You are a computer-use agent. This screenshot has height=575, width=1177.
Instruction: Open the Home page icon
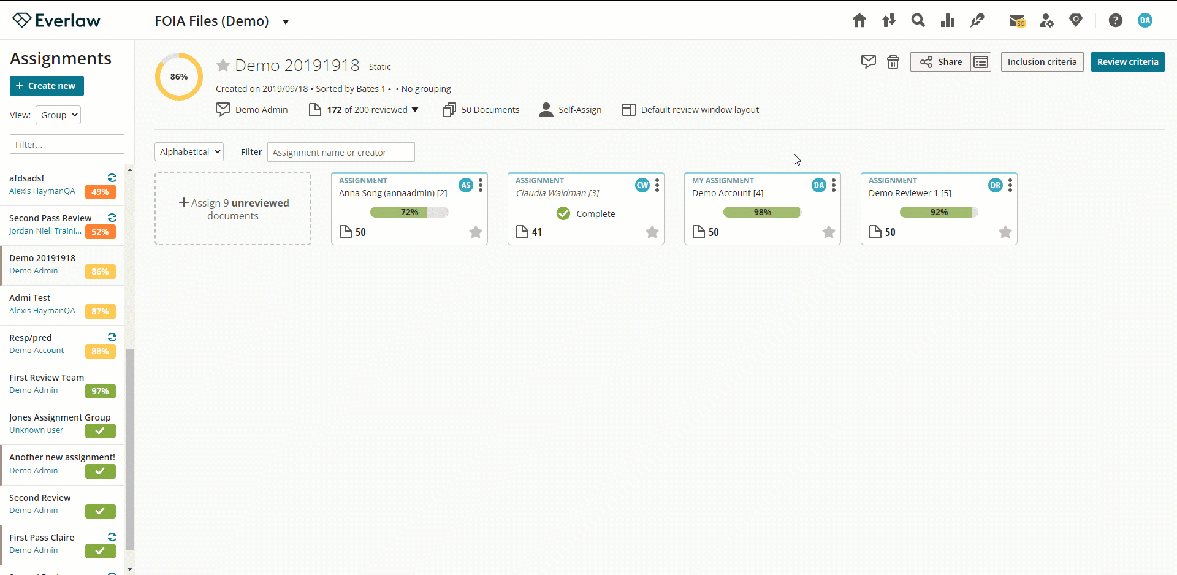click(x=859, y=21)
